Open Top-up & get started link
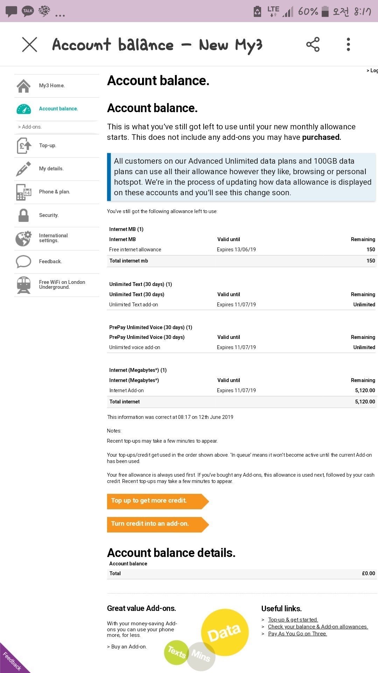The image size is (378, 673). point(293,620)
